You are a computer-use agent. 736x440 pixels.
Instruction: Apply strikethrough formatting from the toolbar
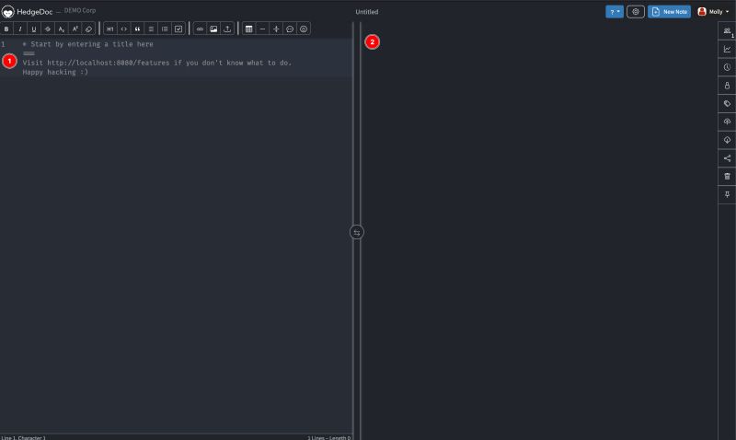[48, 29]
